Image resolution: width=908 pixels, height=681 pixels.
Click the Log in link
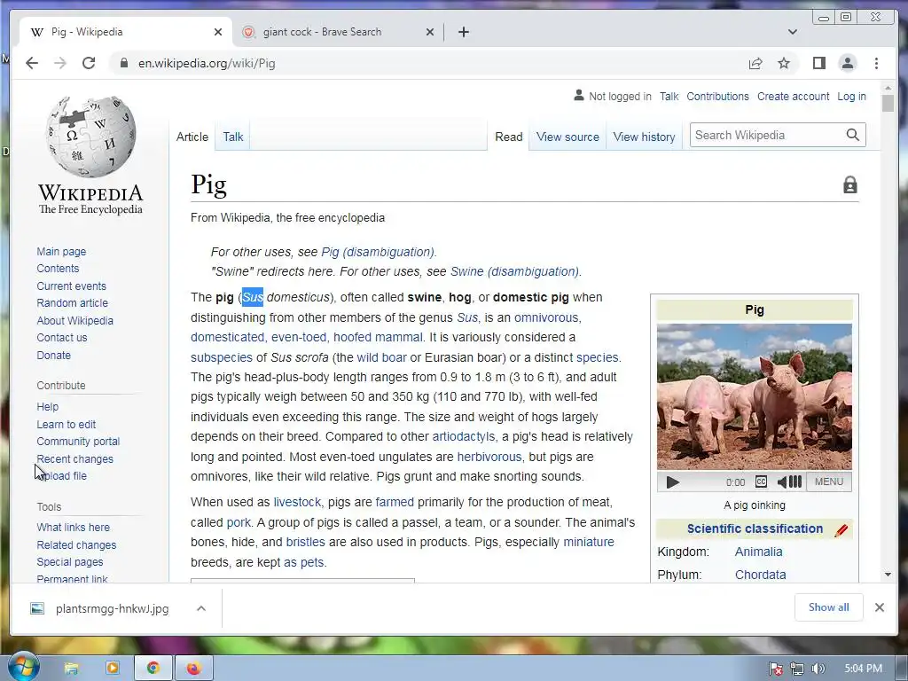(x=851, y=96)
